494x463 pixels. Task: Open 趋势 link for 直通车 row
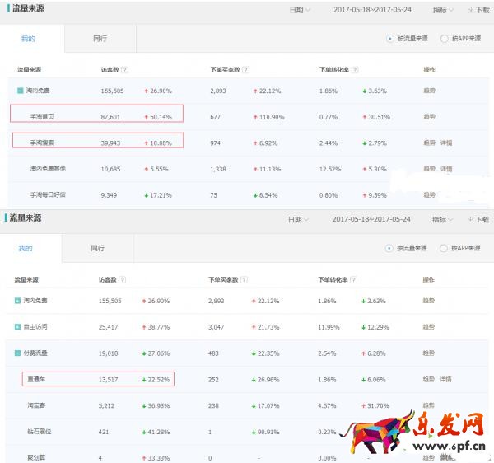pyautogui.click(x=428, y=379)
